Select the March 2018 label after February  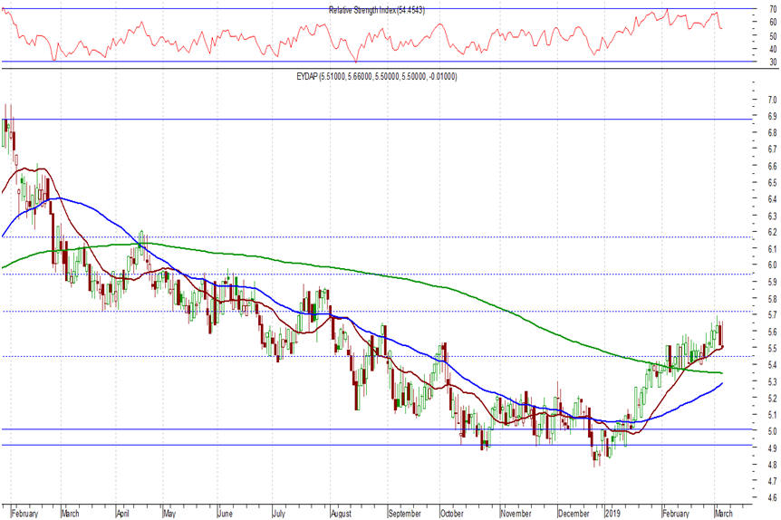pos(70,513)
